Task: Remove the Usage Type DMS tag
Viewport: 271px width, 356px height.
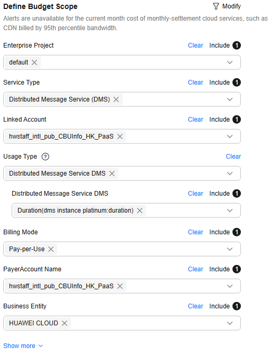Action: pos(112,174)
